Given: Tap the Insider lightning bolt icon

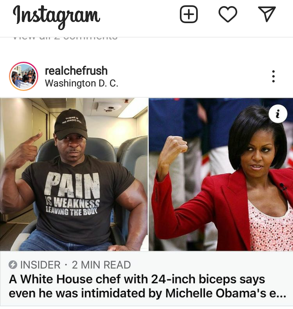Looking at the screenshot, I should pos(13,265).
